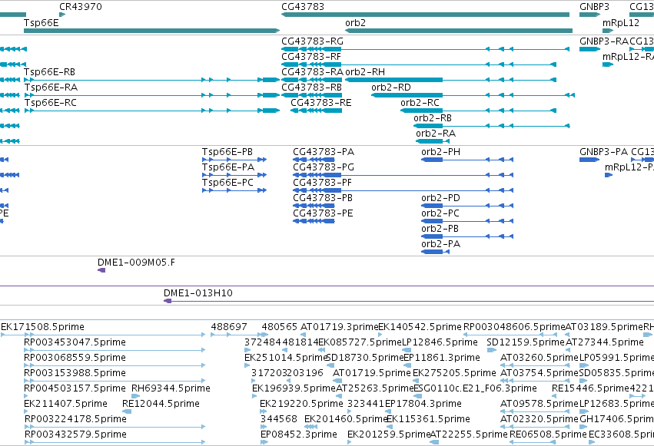Click EST AT01719.3prime

tap(303, 335)
